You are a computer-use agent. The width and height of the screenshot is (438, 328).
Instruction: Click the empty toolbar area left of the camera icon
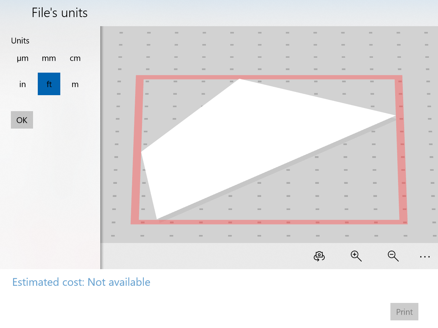203,256
